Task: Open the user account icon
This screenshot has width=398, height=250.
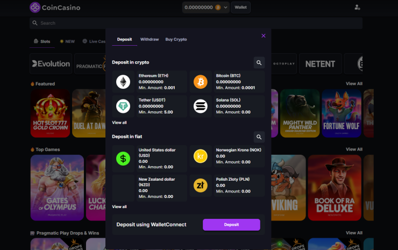Action: [x=358, y=8]
